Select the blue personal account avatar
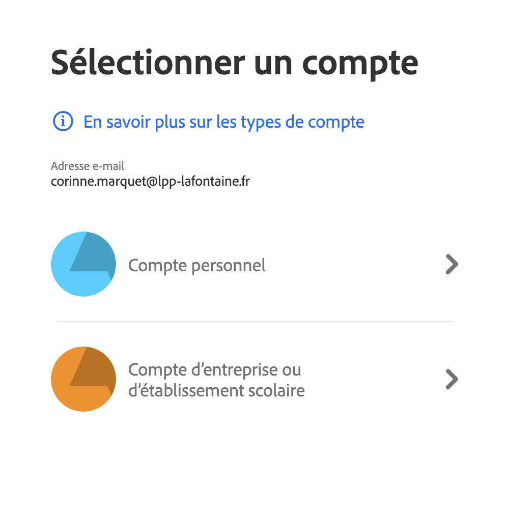This screenshot has width=507, height=516. coord(83,264)
